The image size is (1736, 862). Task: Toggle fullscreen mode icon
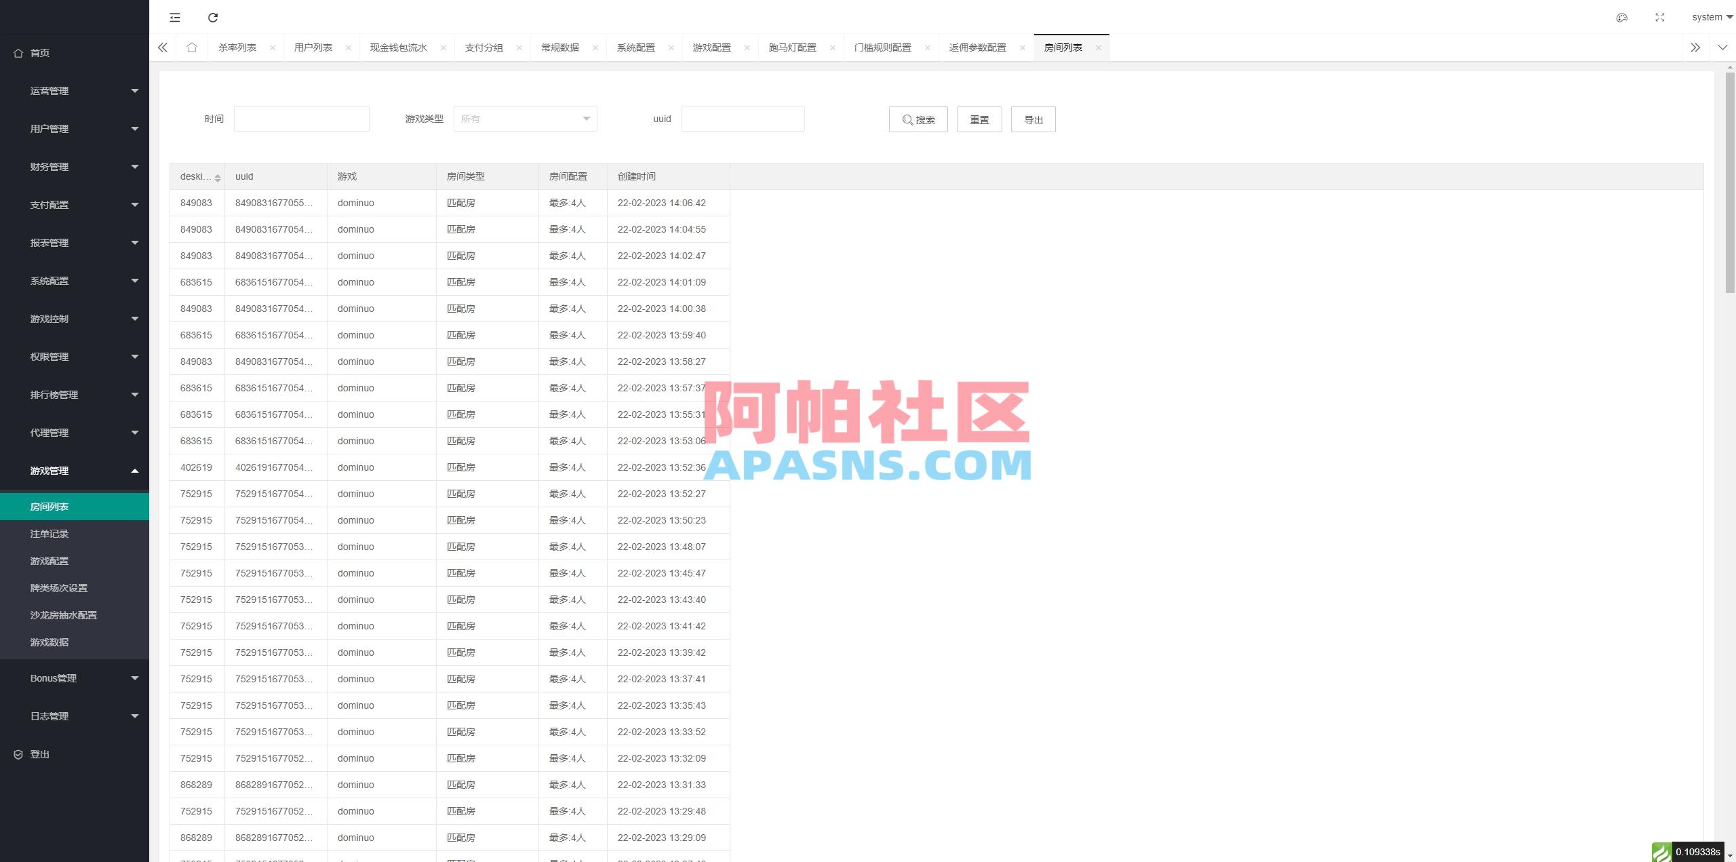1659,17
